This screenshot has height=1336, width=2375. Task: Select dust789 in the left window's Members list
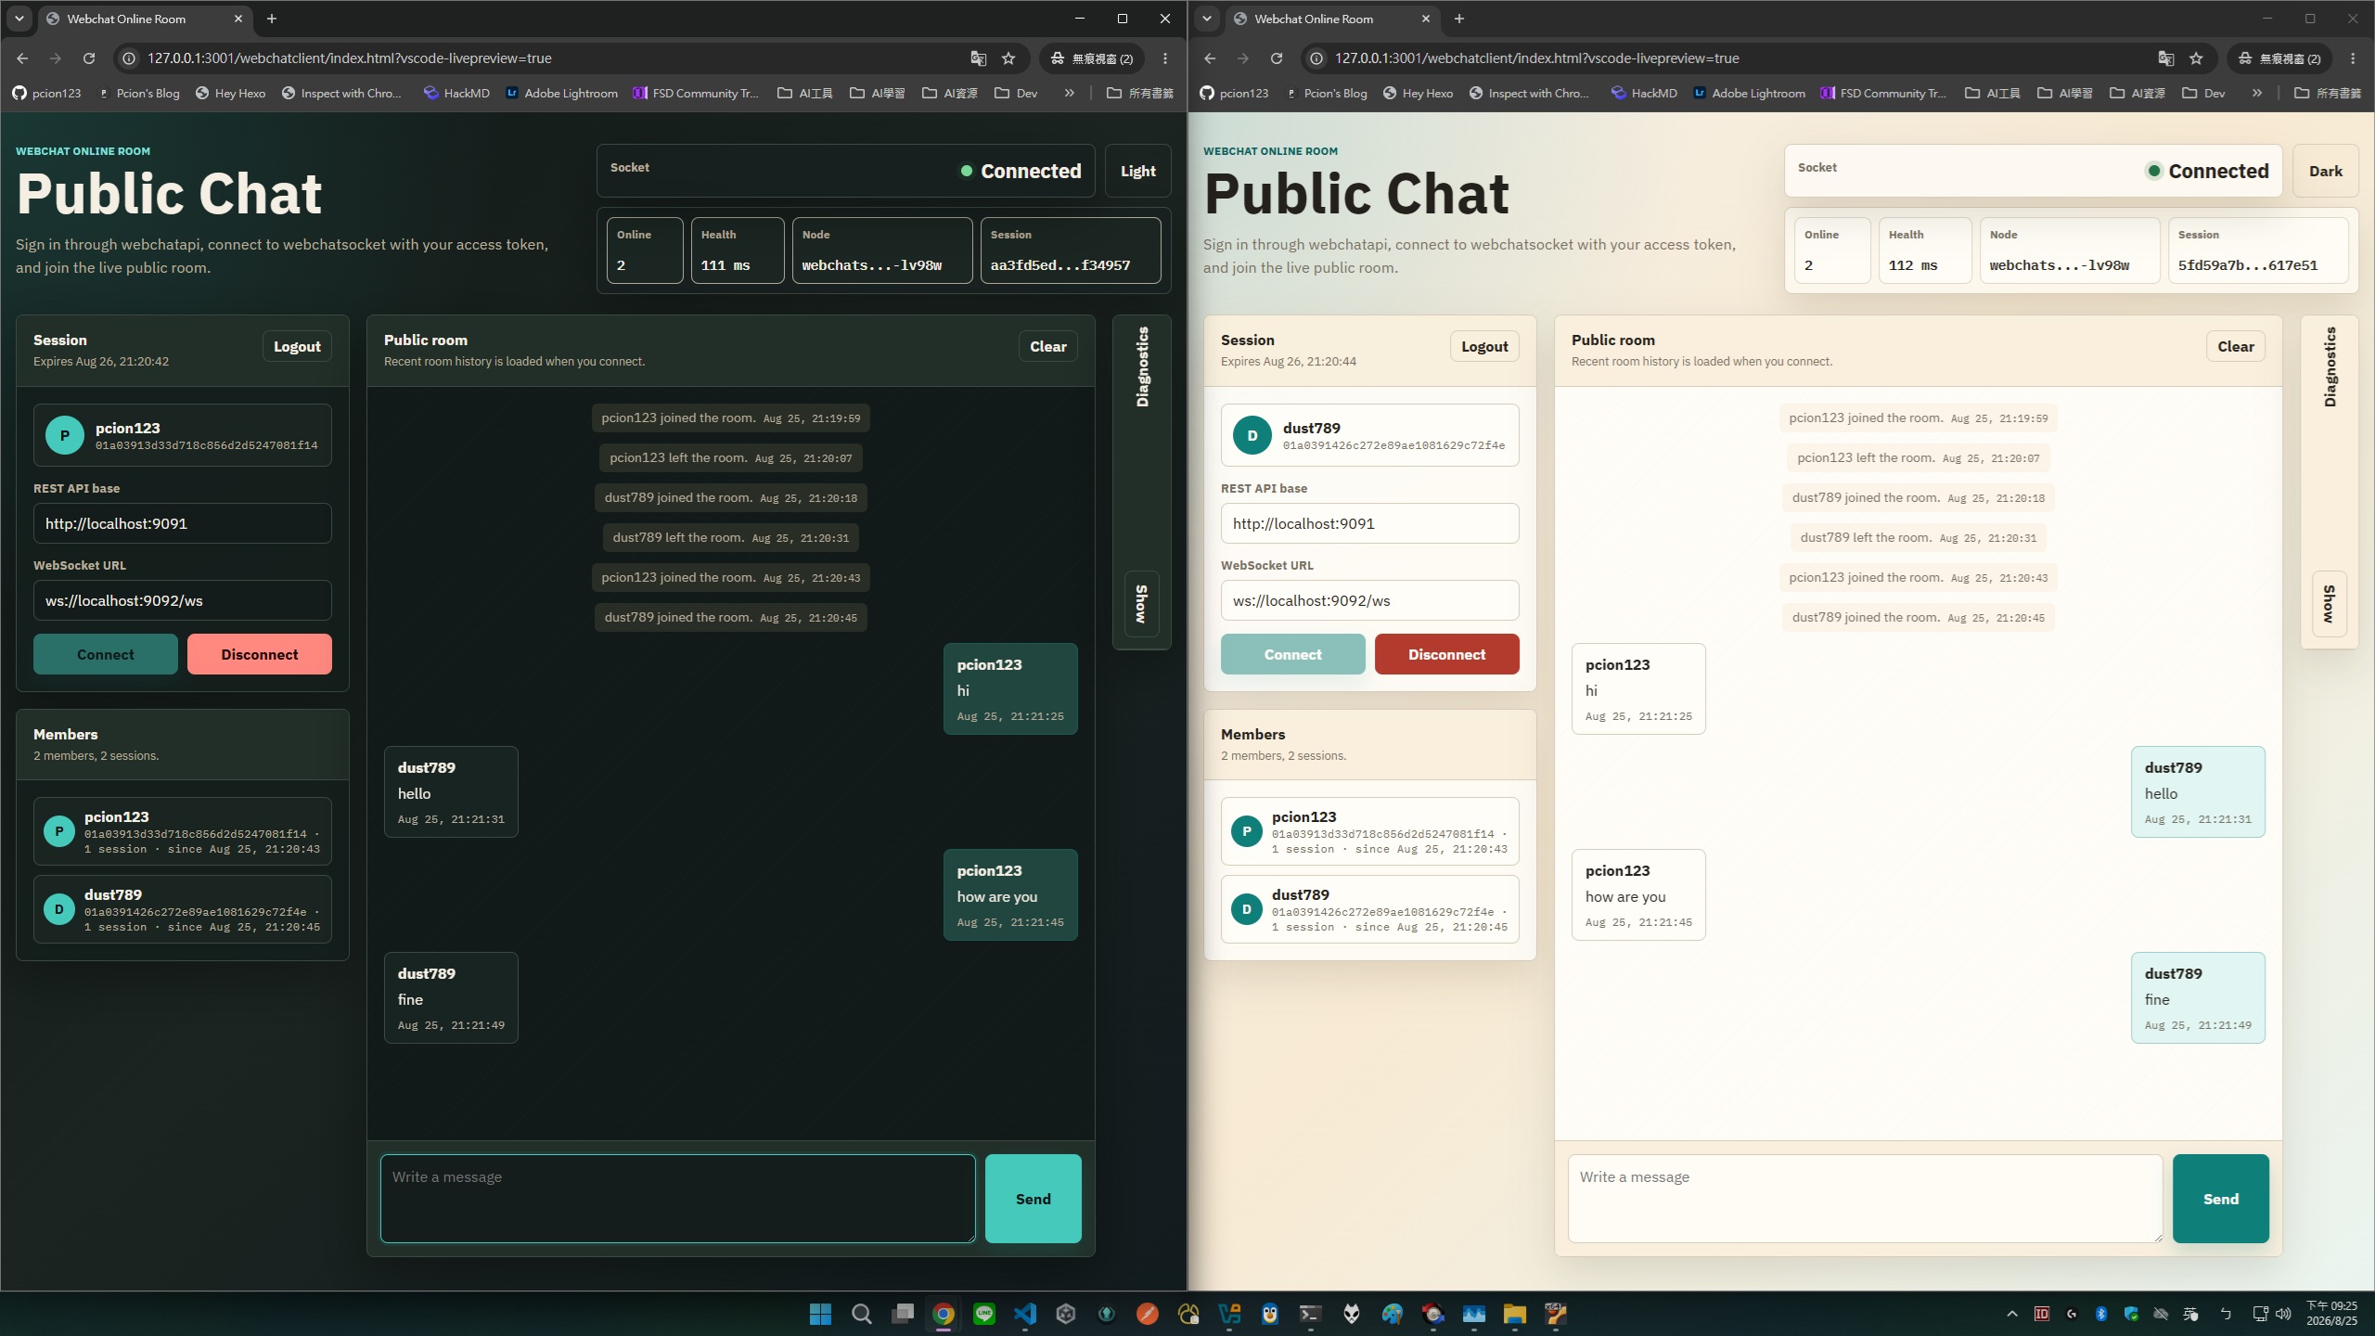point(182,909)
